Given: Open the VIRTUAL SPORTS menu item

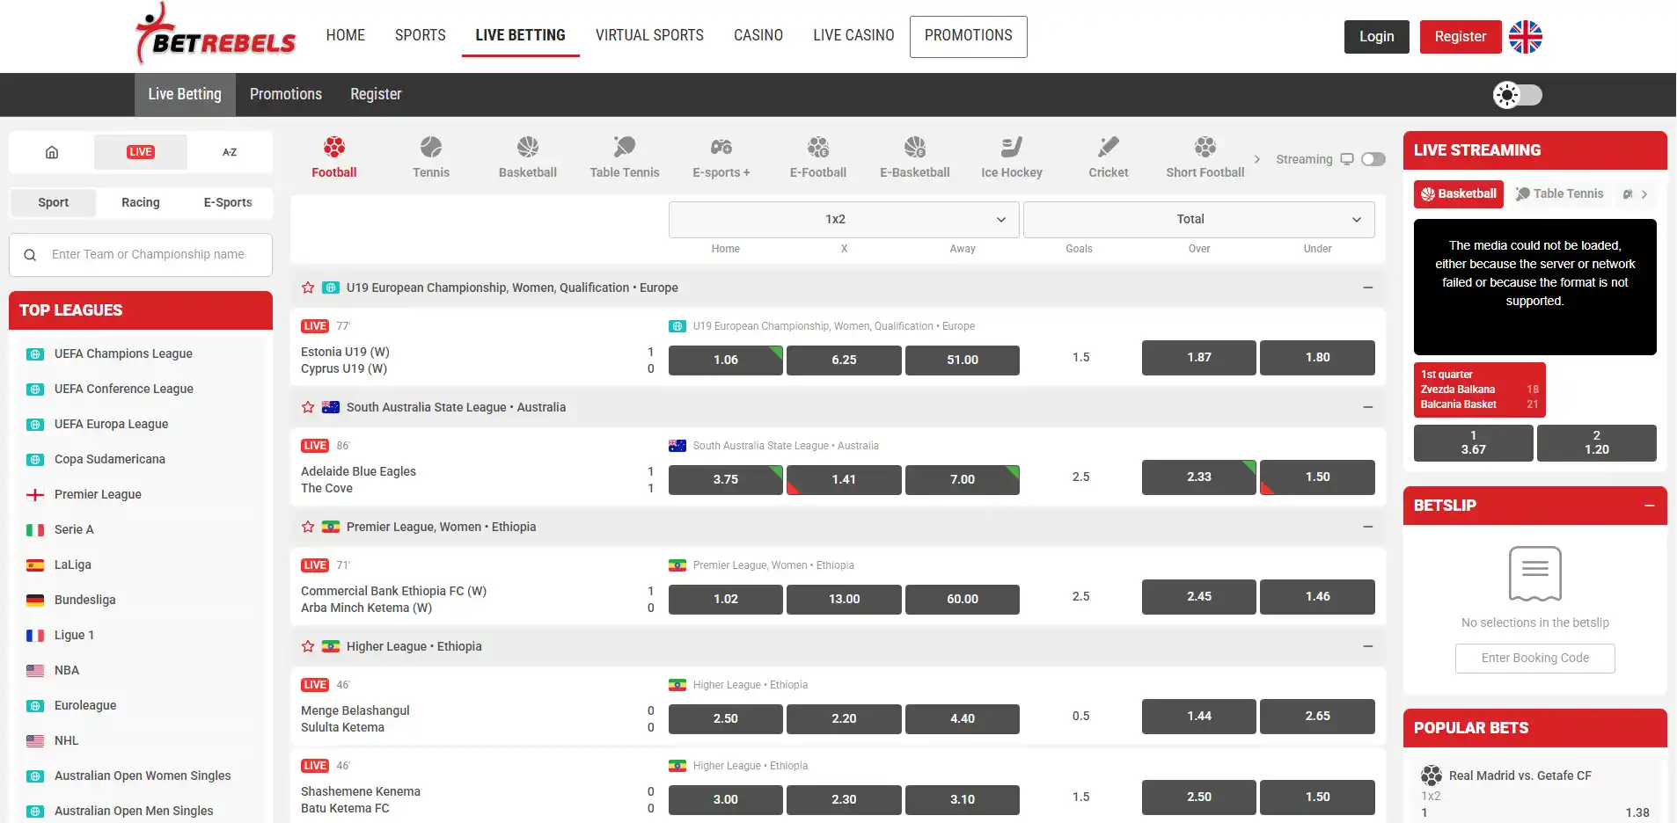Looking at the screenshot, I should [649, 35].
